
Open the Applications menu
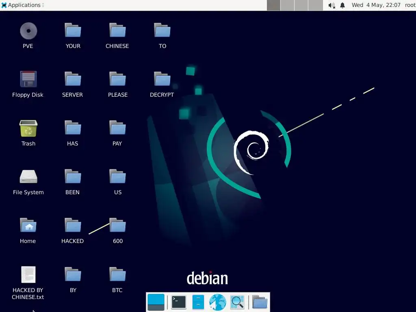22,5
